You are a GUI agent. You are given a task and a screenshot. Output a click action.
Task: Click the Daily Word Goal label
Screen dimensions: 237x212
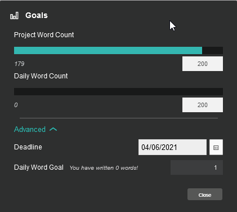pyautogui.click(x=39, y=167)
